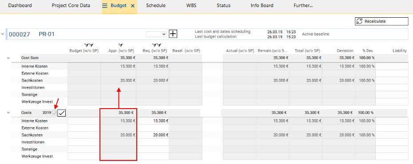
Task: Click the Last budget calculation label
Action: click(x=216, y=36)
